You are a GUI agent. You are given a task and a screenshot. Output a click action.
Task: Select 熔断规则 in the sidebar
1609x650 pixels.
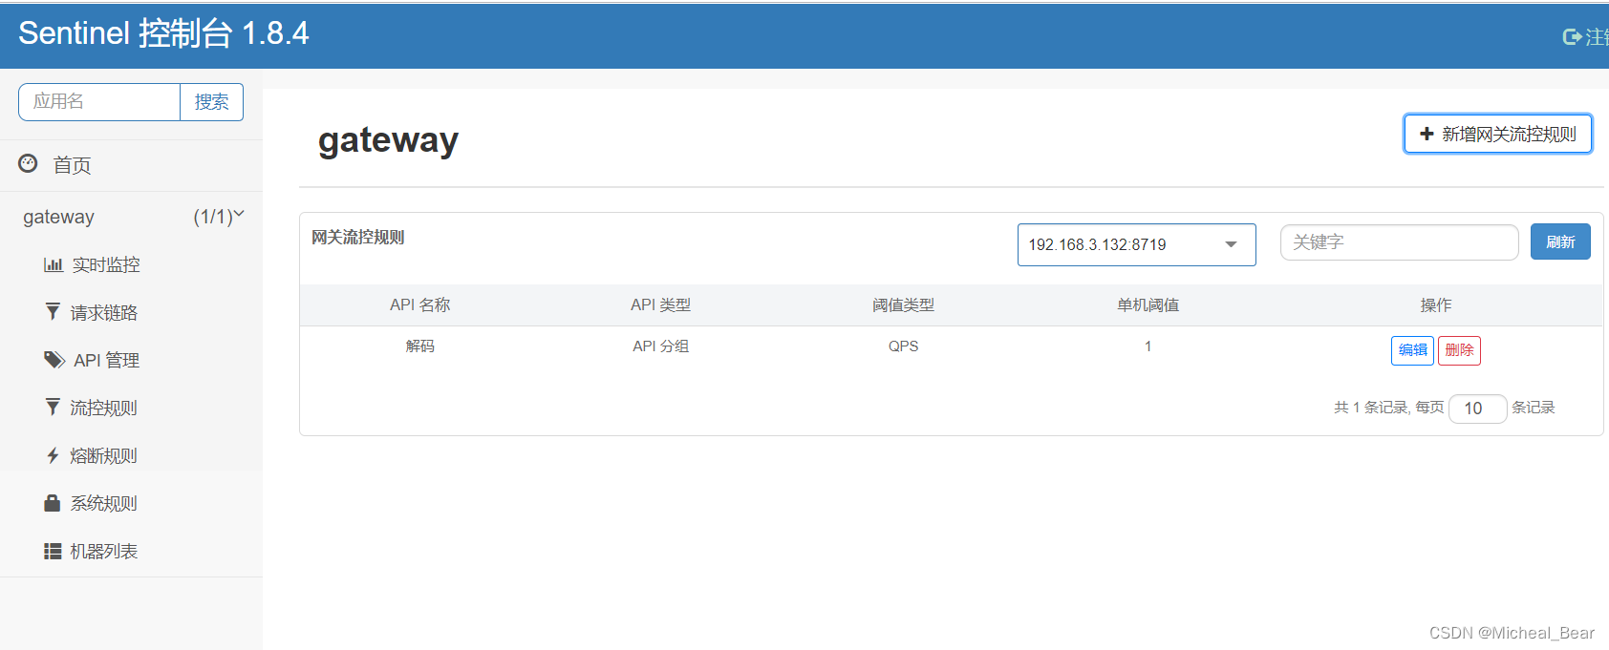point(103,455)
